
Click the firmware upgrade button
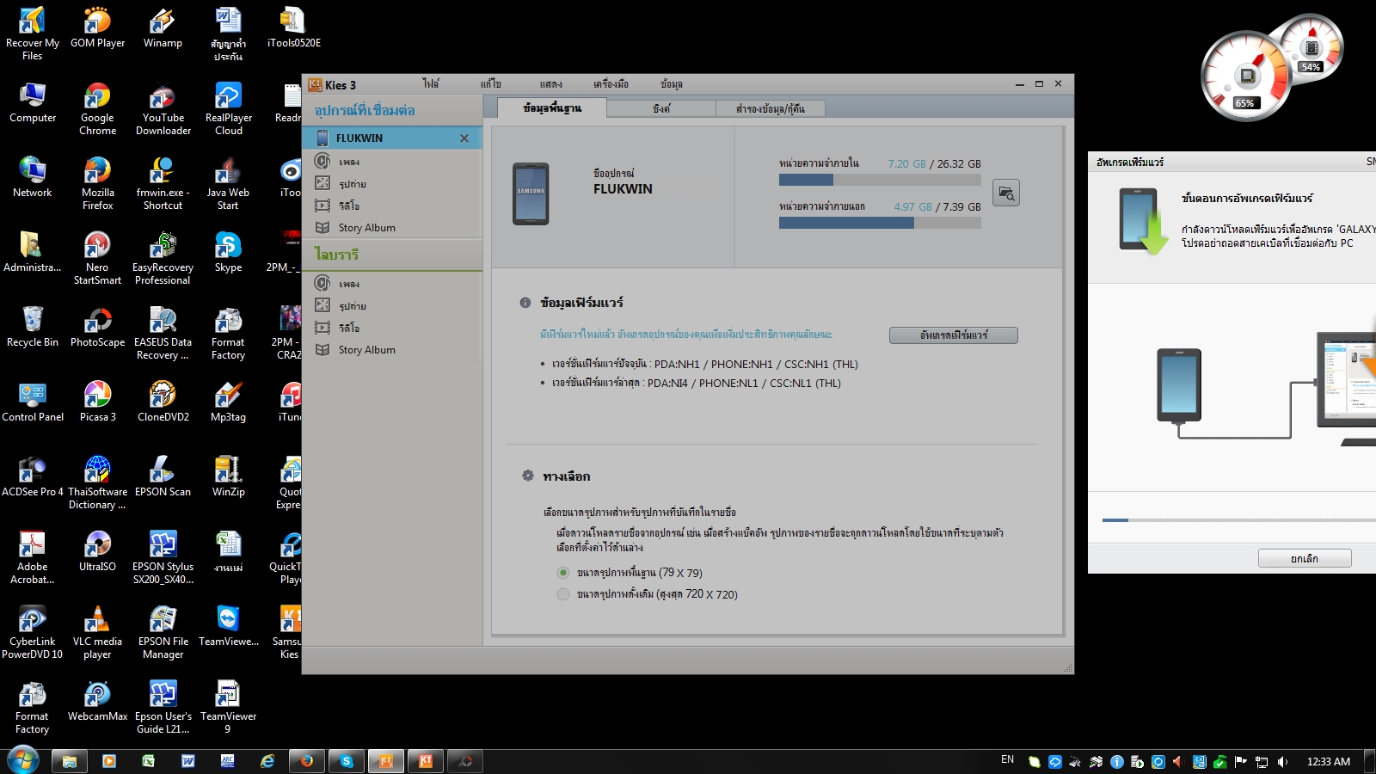coord(953,335)
